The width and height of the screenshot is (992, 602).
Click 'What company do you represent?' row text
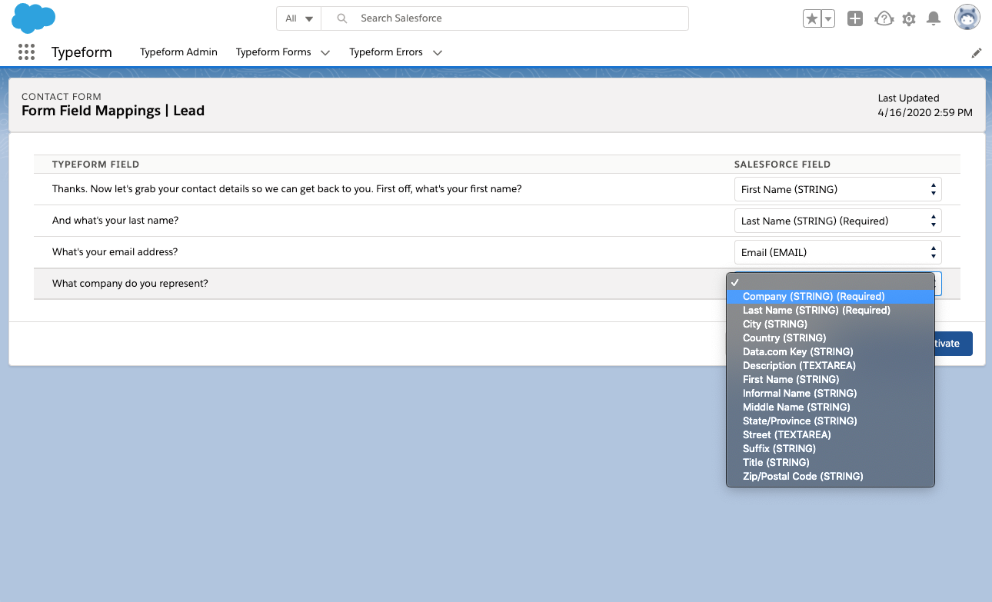coord(130,284)
